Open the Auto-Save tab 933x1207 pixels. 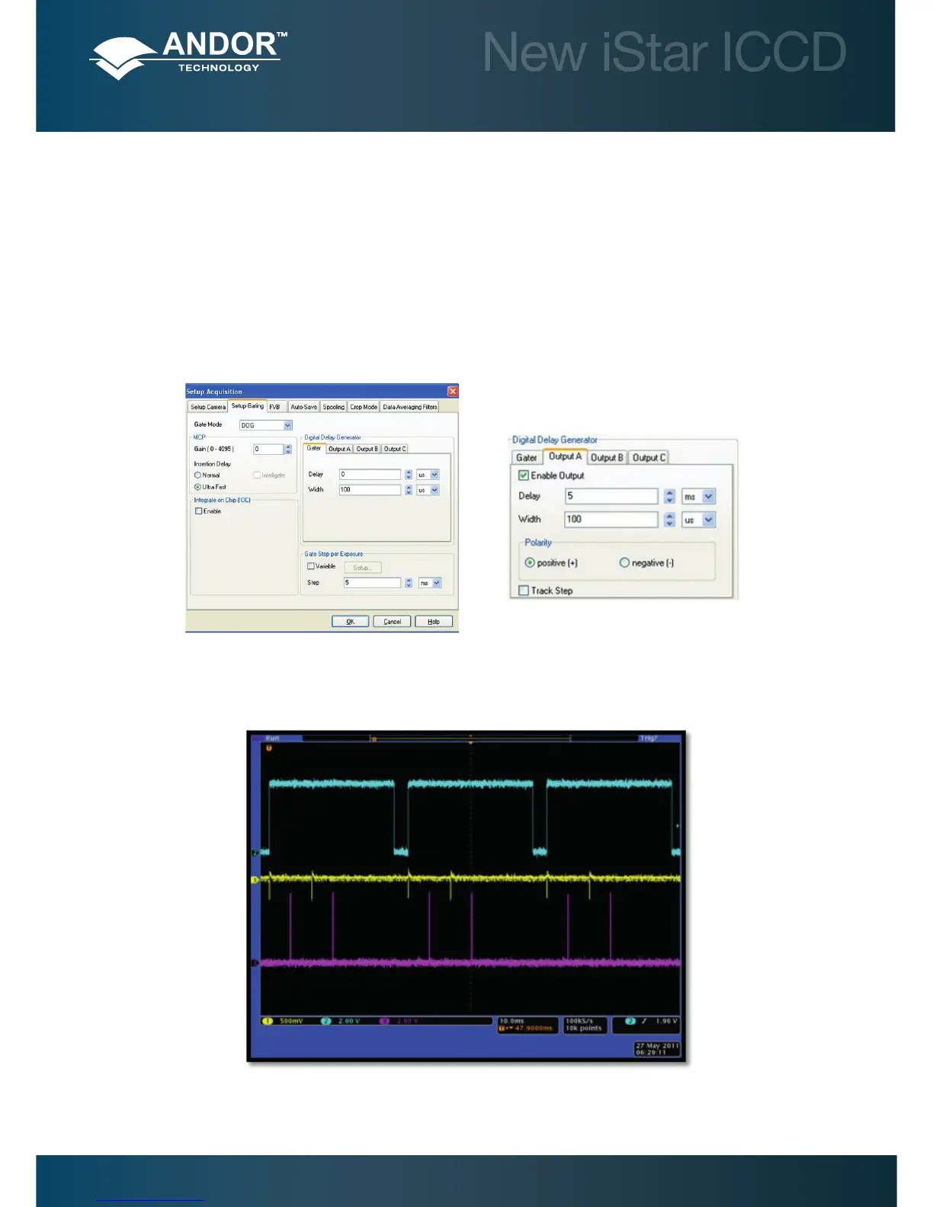pyautogui.click(x=303, y=407)
